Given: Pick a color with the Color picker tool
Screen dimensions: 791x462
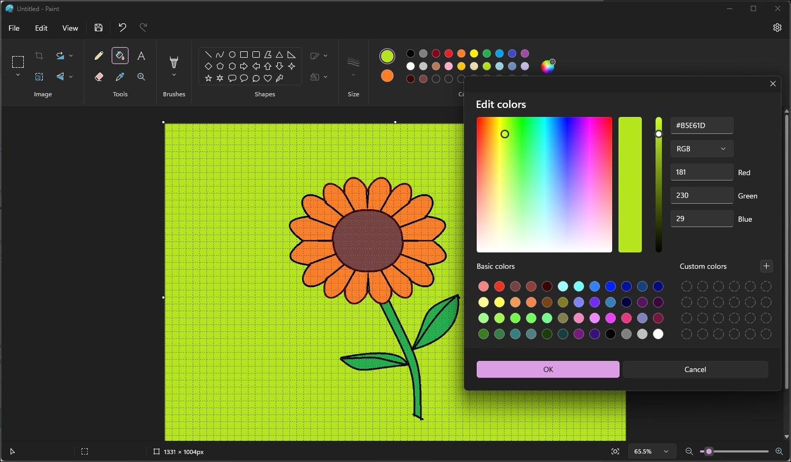Looking at the screenshot, I should pyautogui.click(x=120, y=76).
